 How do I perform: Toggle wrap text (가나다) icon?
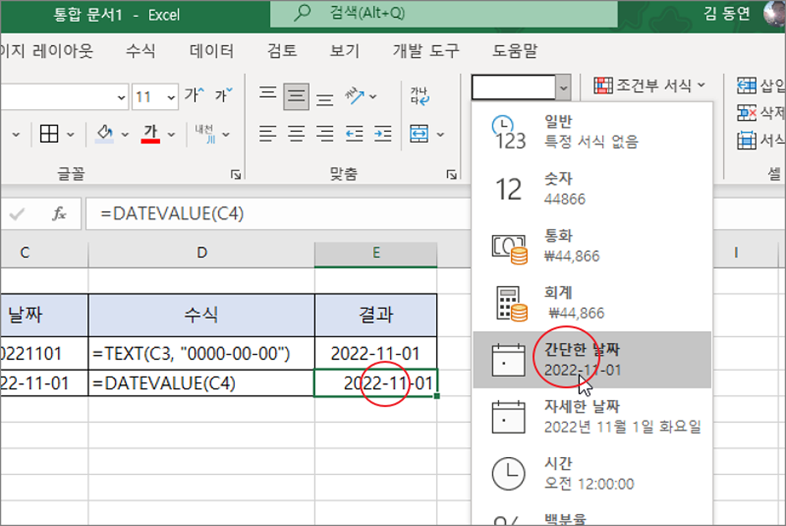pos(419,96)
